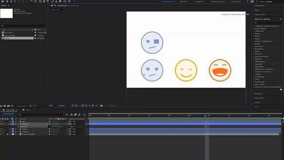Open the Effects and Presets panel menu
The image size is (284, 160).
(281, 19)
